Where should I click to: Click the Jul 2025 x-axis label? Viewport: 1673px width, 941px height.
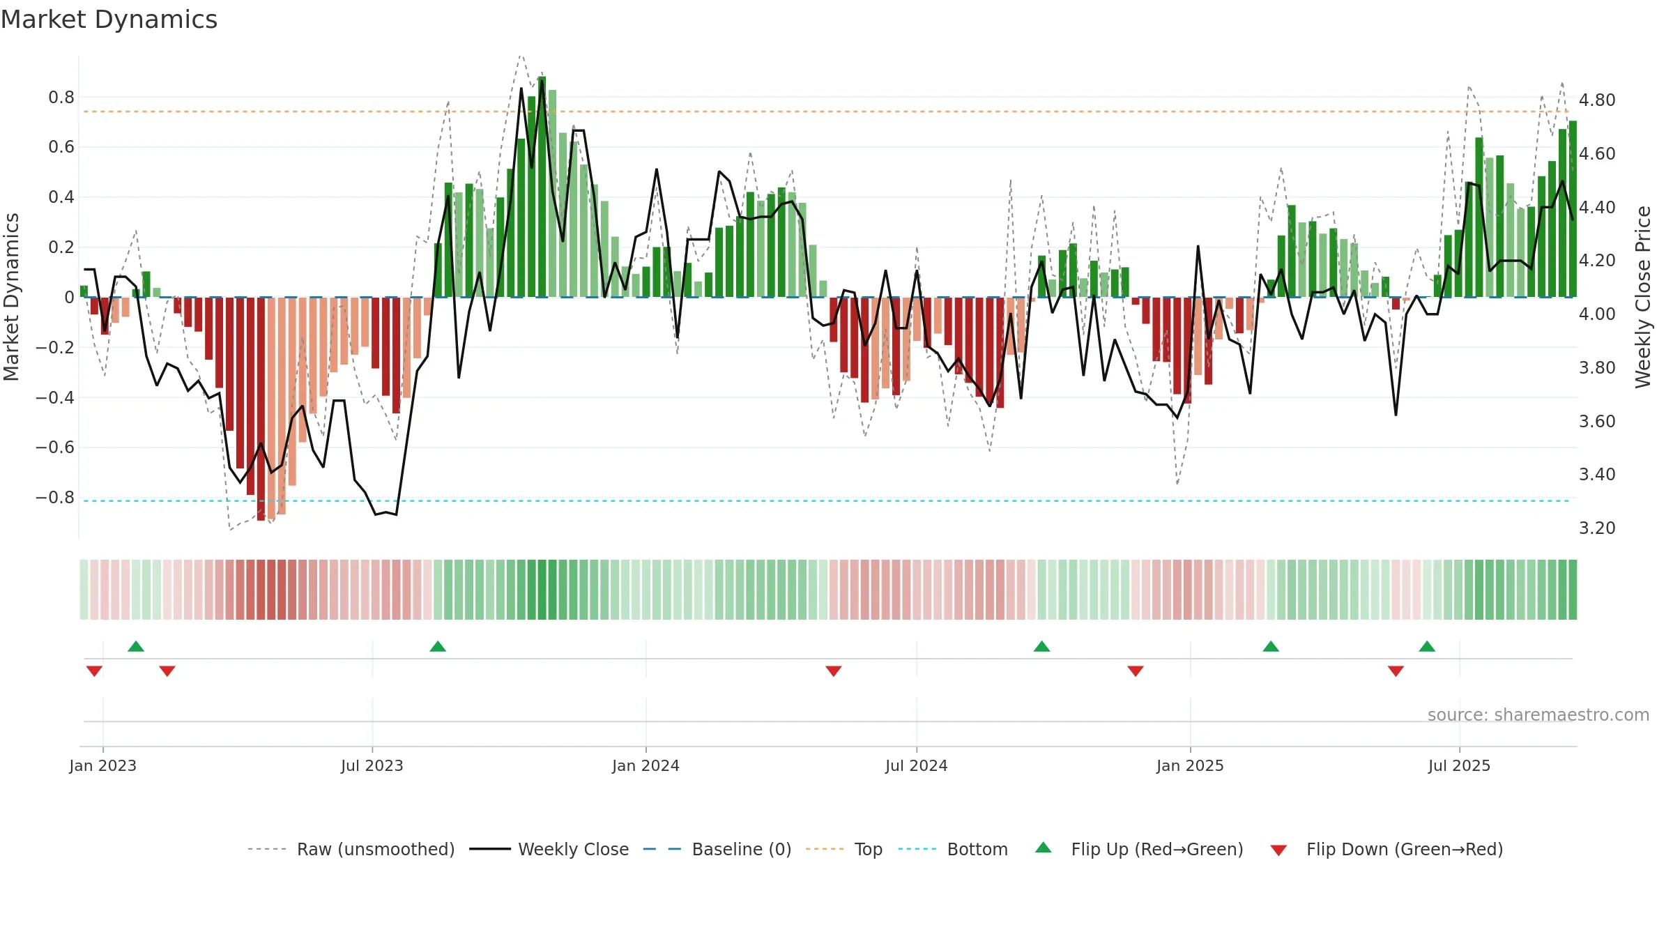click(1460, 765)
